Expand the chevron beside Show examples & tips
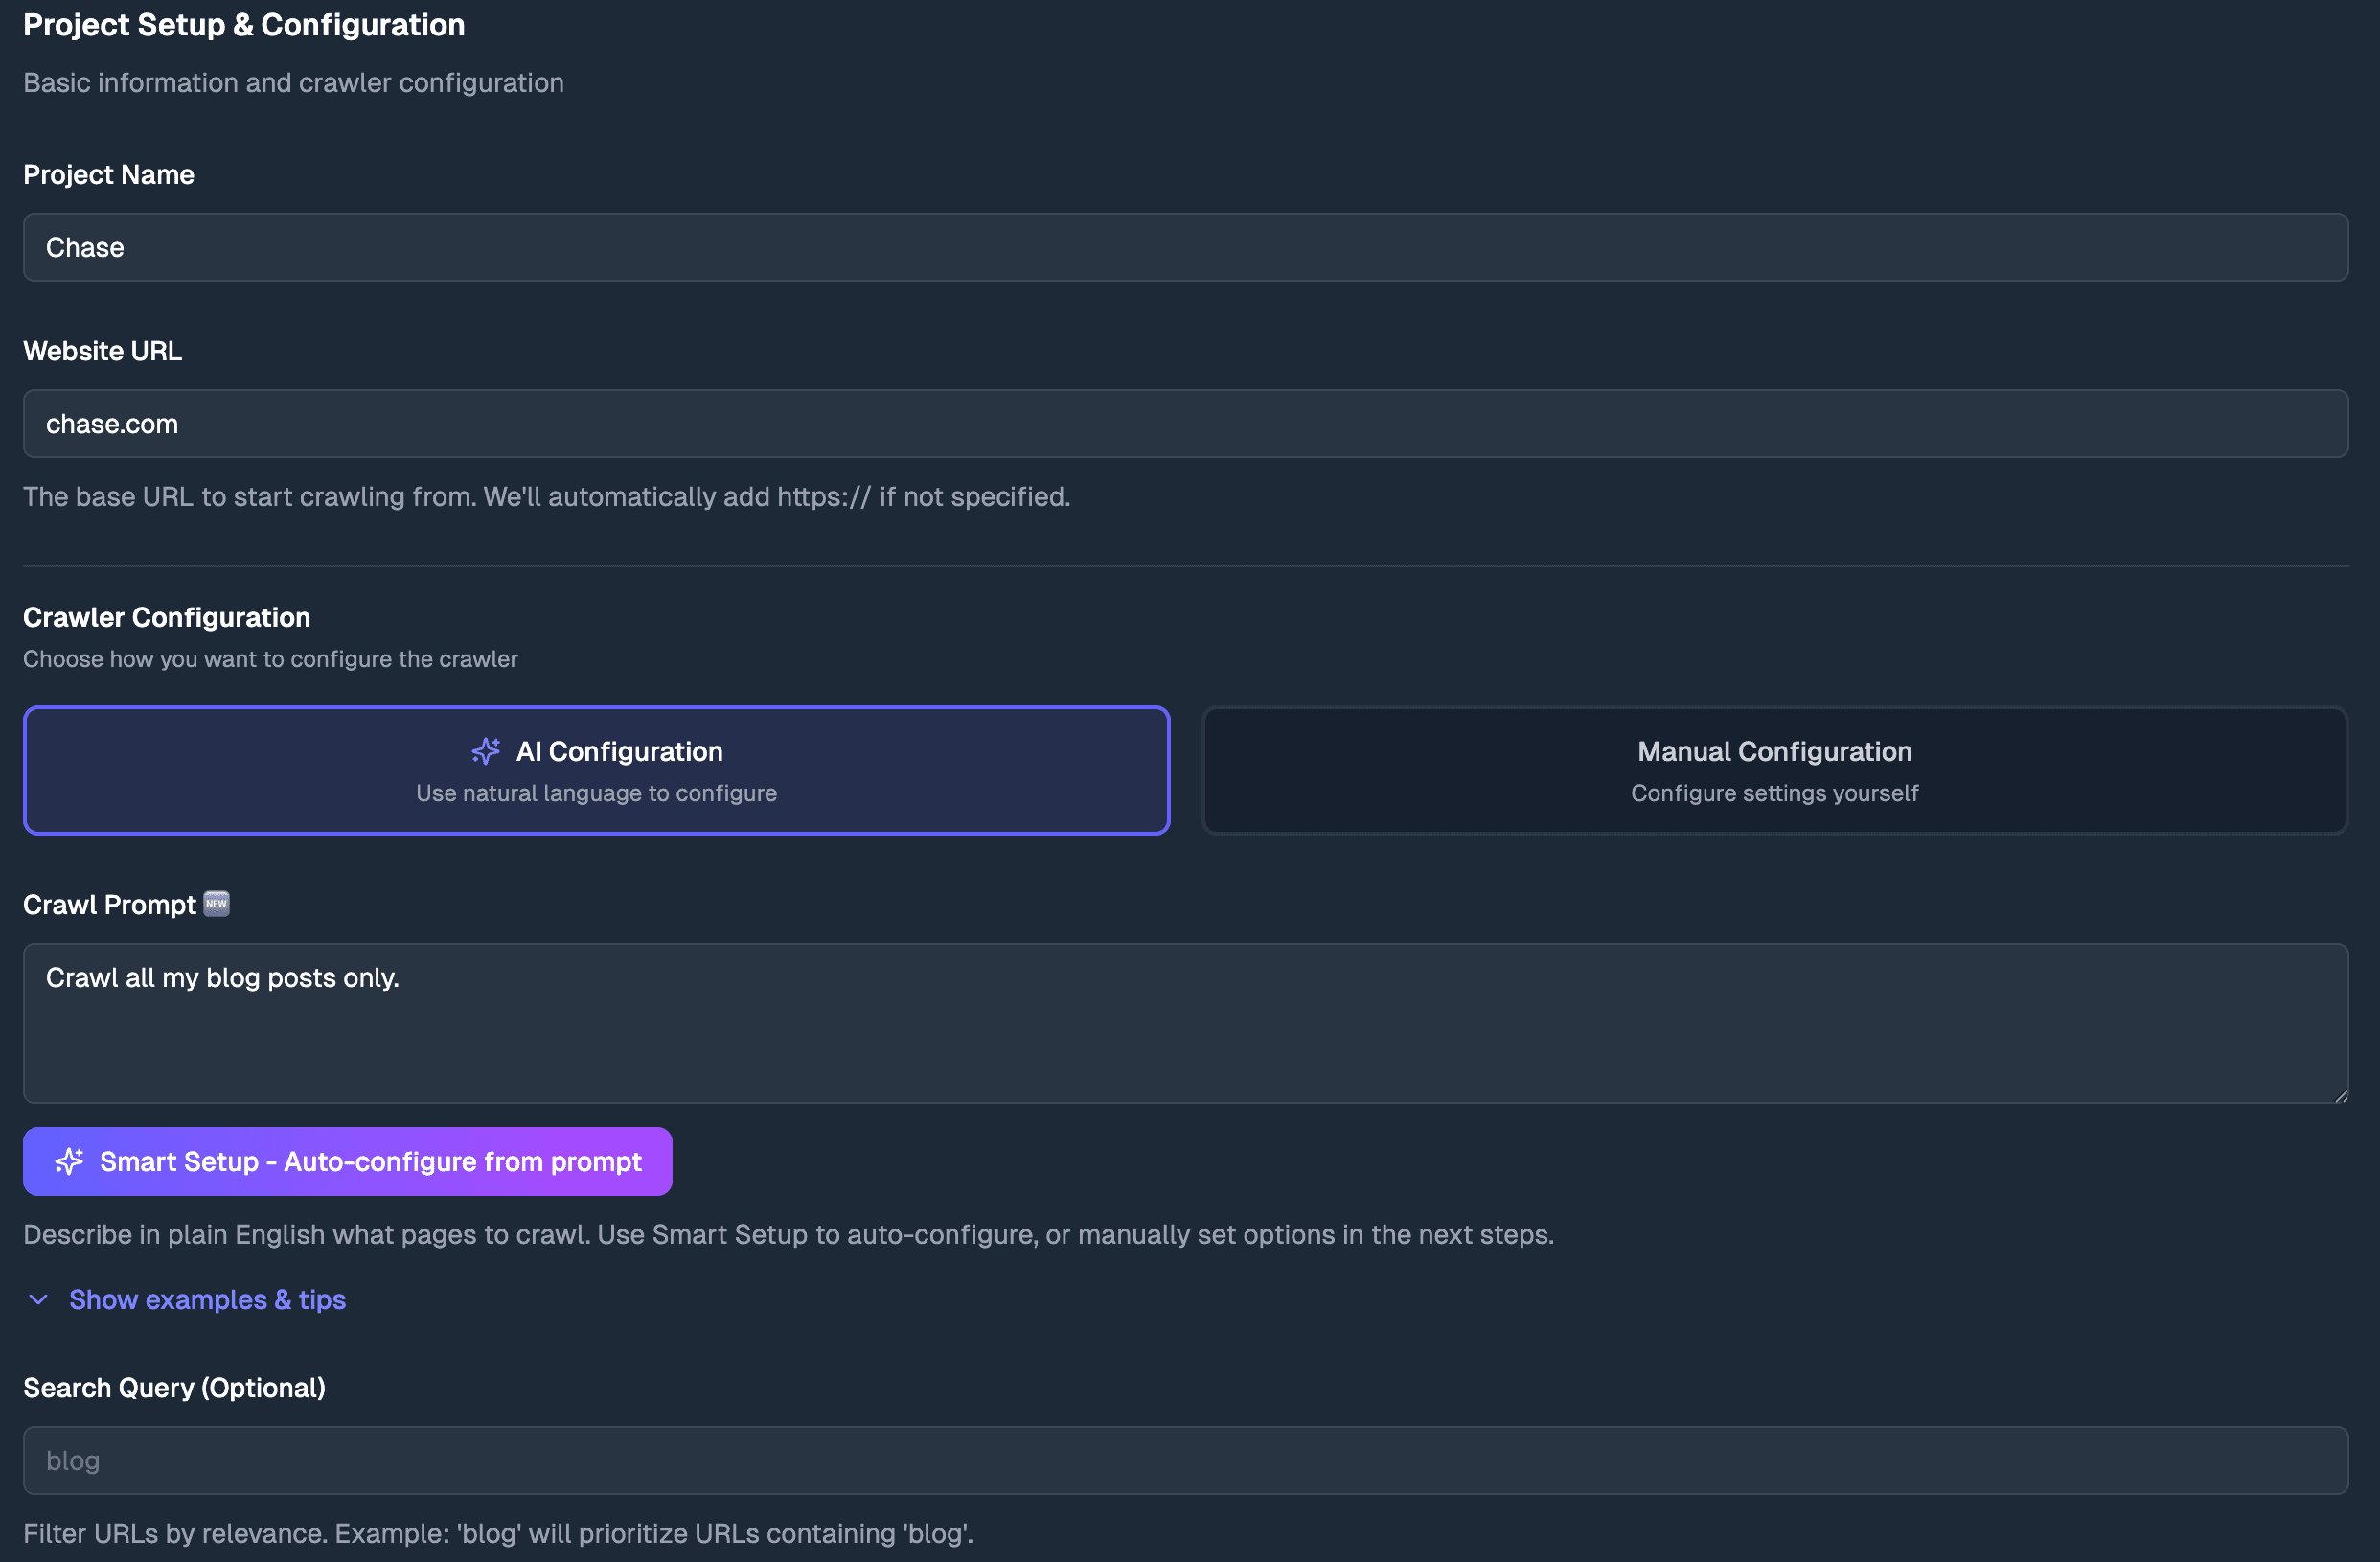 point(39,1299)
